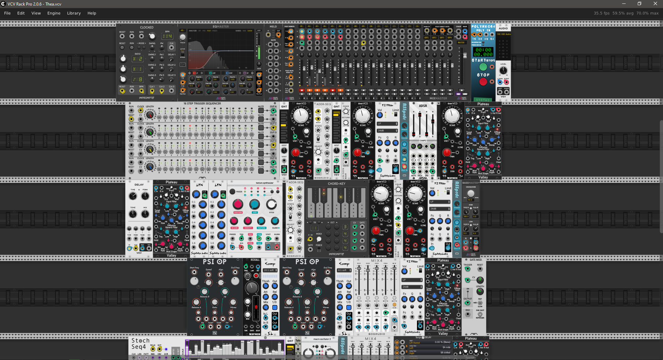Screen dimensions: 663x360
Task: Click the MixMaster channel 1 fader
Action: [x=304, y=68]
